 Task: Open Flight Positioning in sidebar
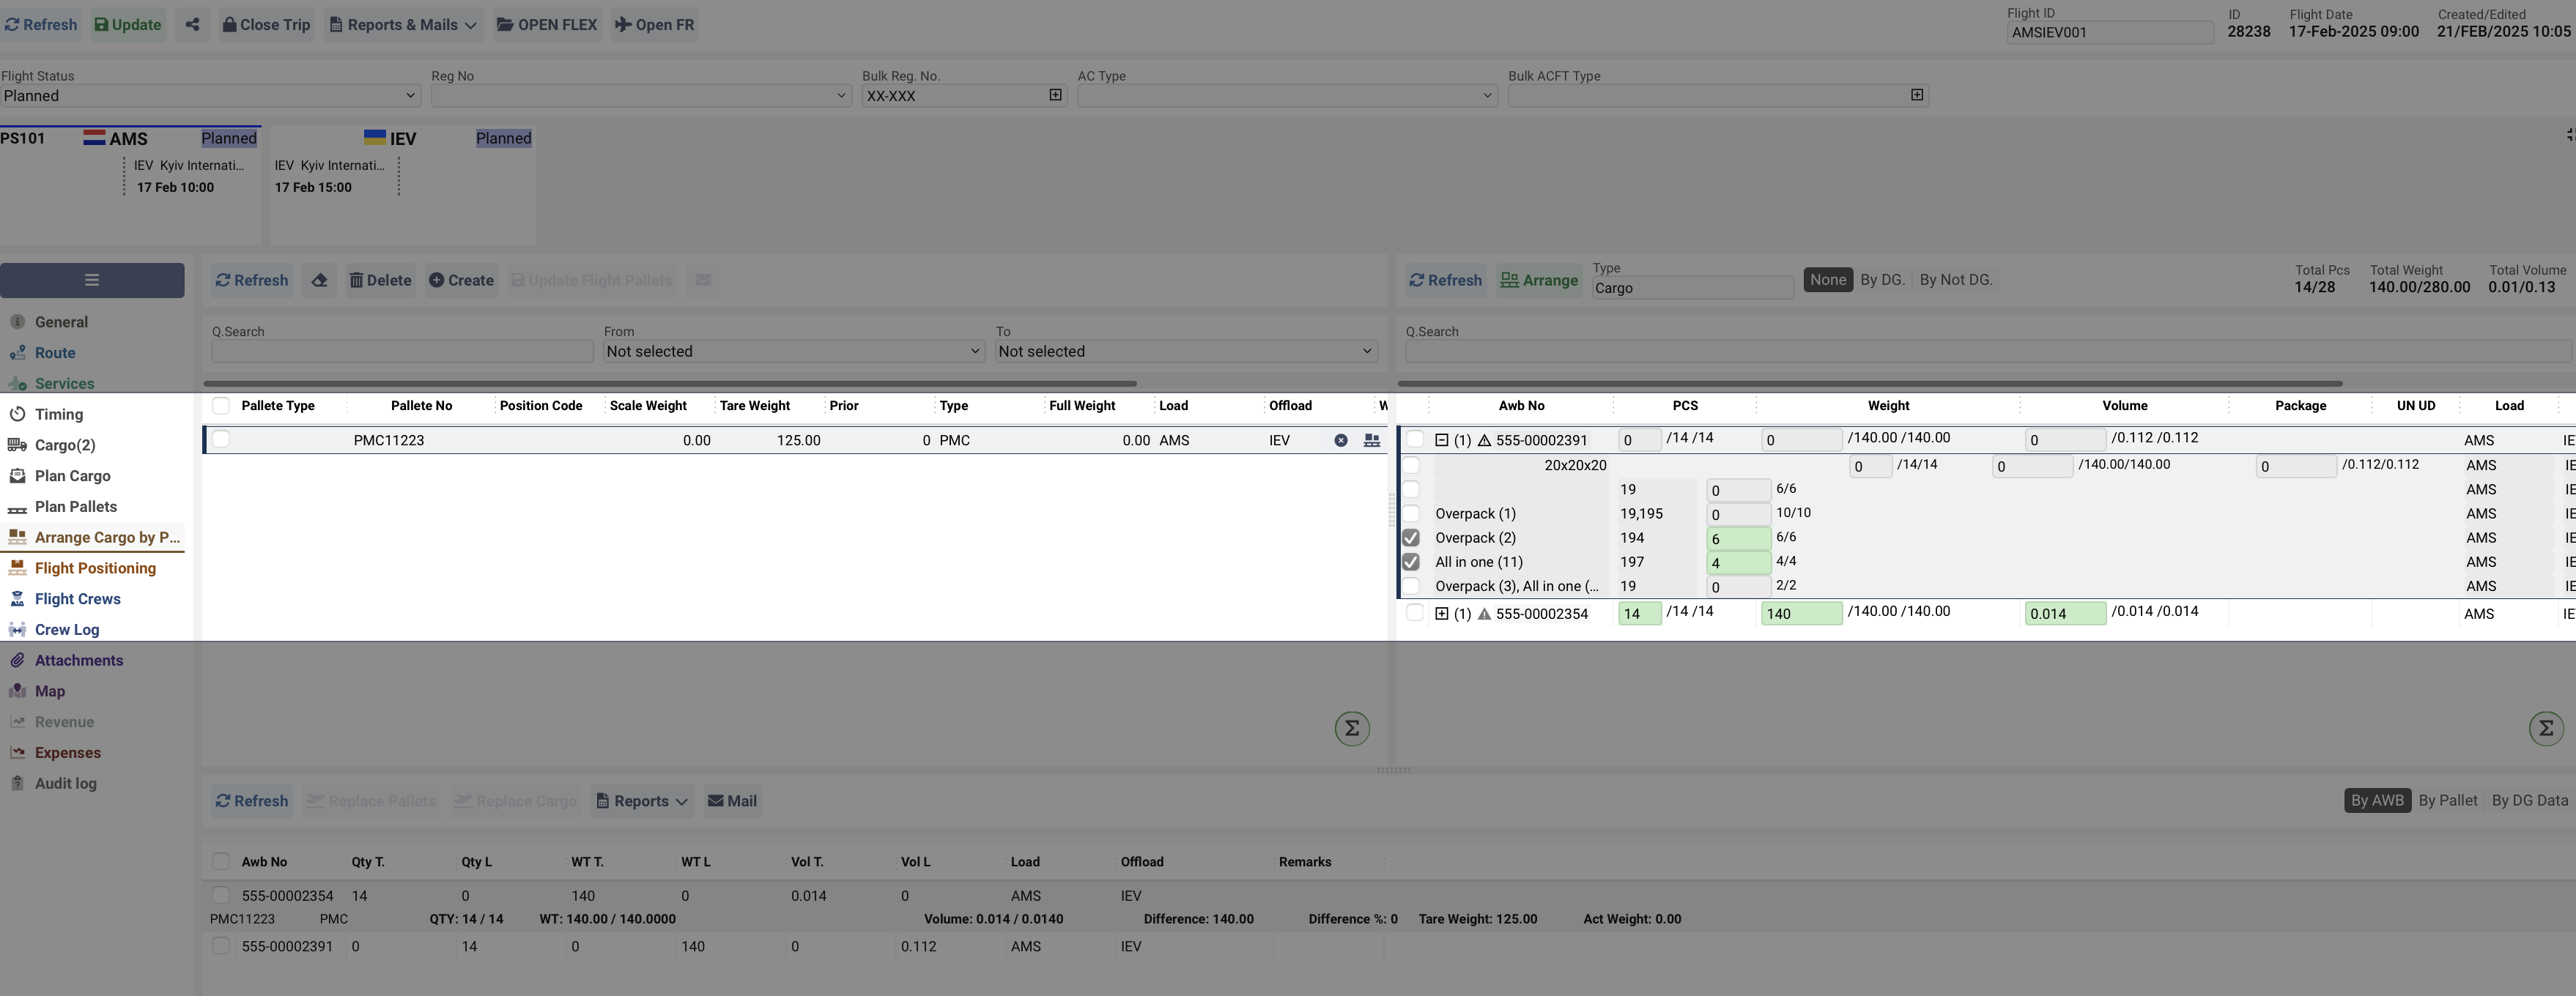coord(95,568)
